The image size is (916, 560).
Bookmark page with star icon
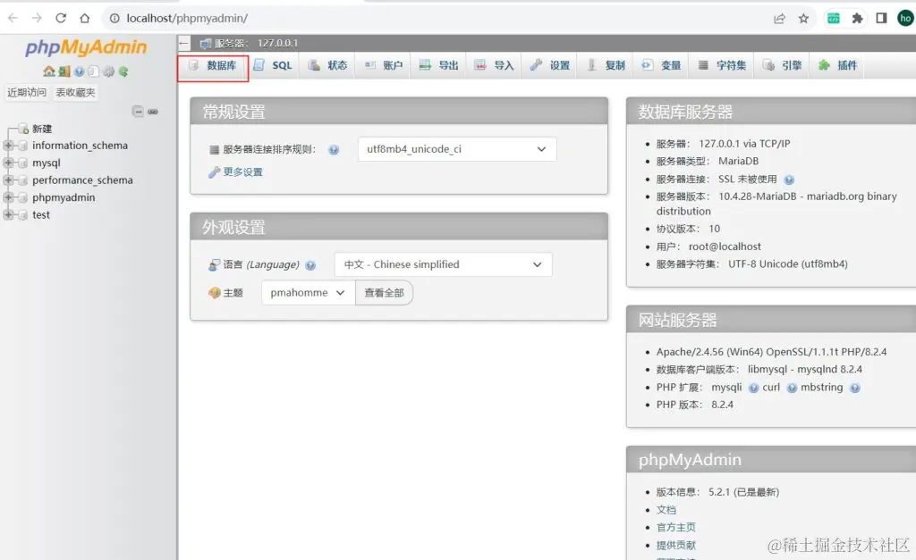(x=804, y=18)
